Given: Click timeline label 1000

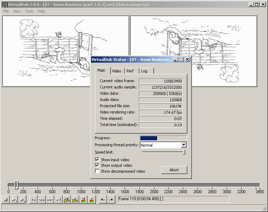Looking at the screenshot, I should click(x=81, y=192).
